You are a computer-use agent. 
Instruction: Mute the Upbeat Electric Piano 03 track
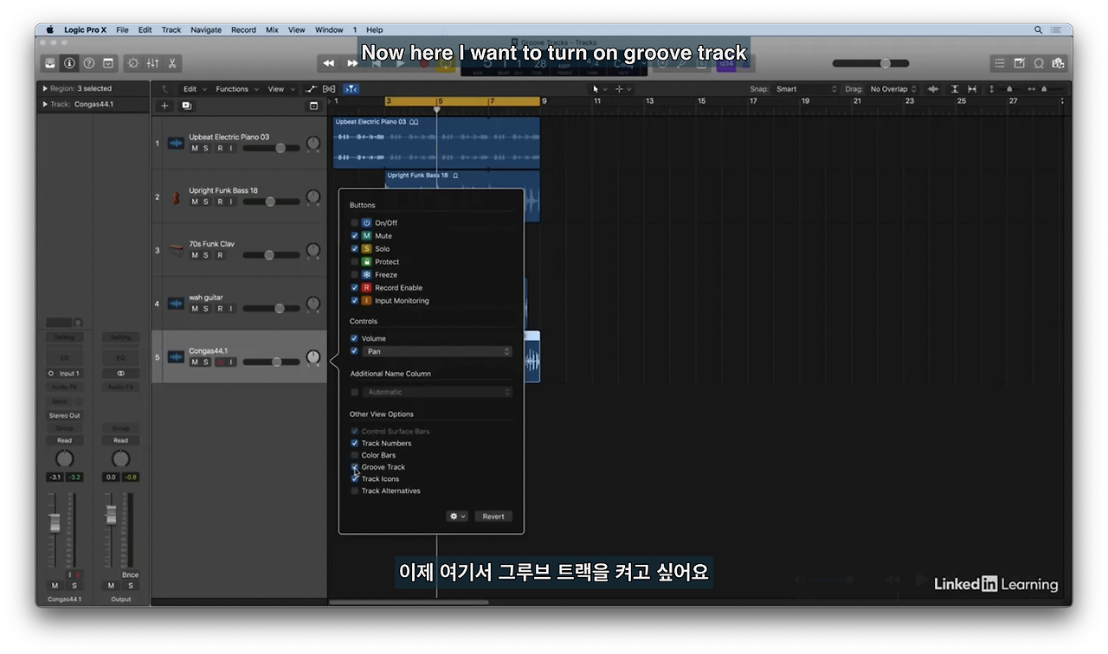tap(194, 149)
